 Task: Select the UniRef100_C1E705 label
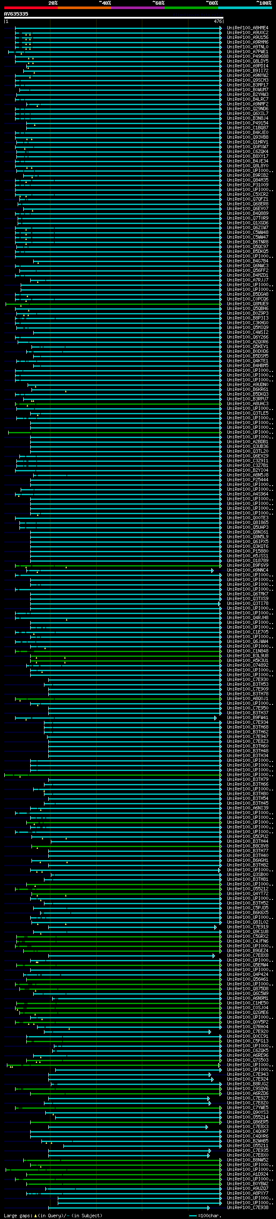(x=248, y=632)
